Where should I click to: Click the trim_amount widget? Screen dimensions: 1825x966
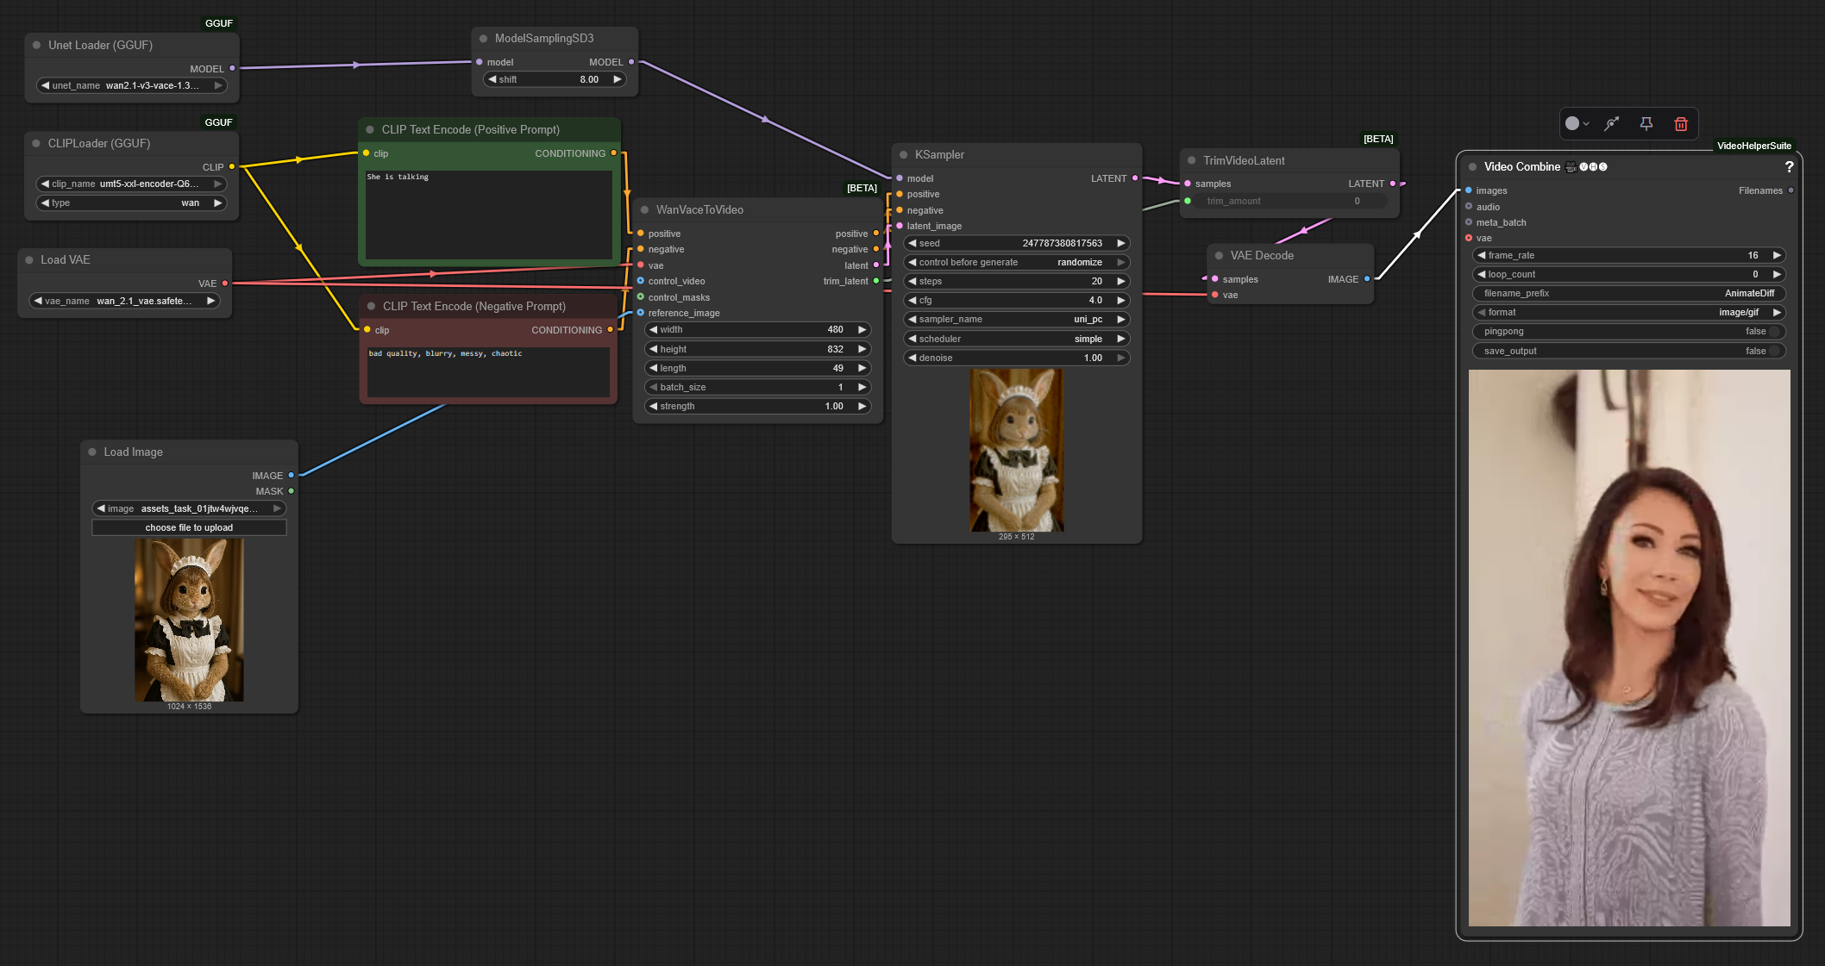(x=1290, y=202)
